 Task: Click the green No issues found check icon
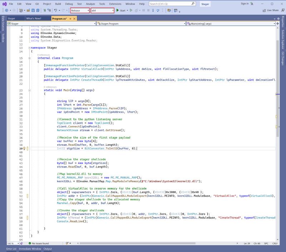30,243
